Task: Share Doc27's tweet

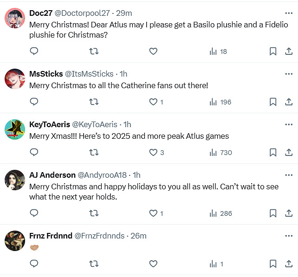Action: 288,52
